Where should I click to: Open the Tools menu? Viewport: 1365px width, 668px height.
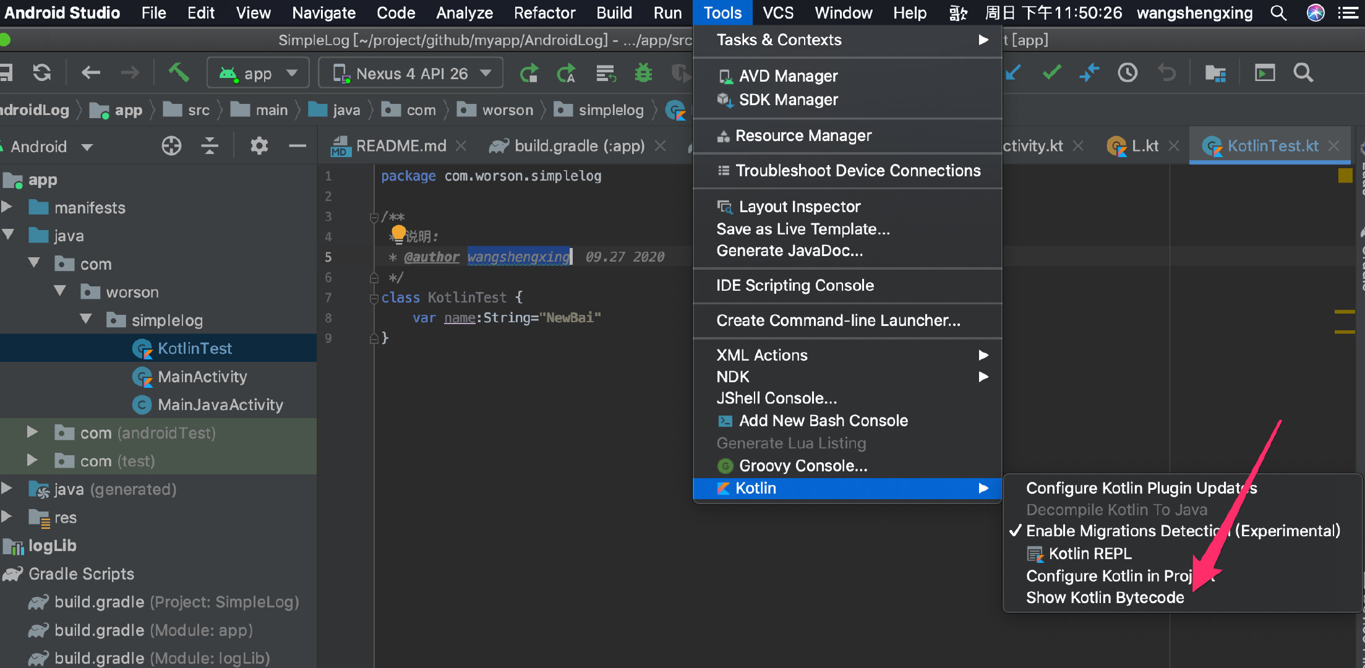pyautogui.click(x=722, y=12)
